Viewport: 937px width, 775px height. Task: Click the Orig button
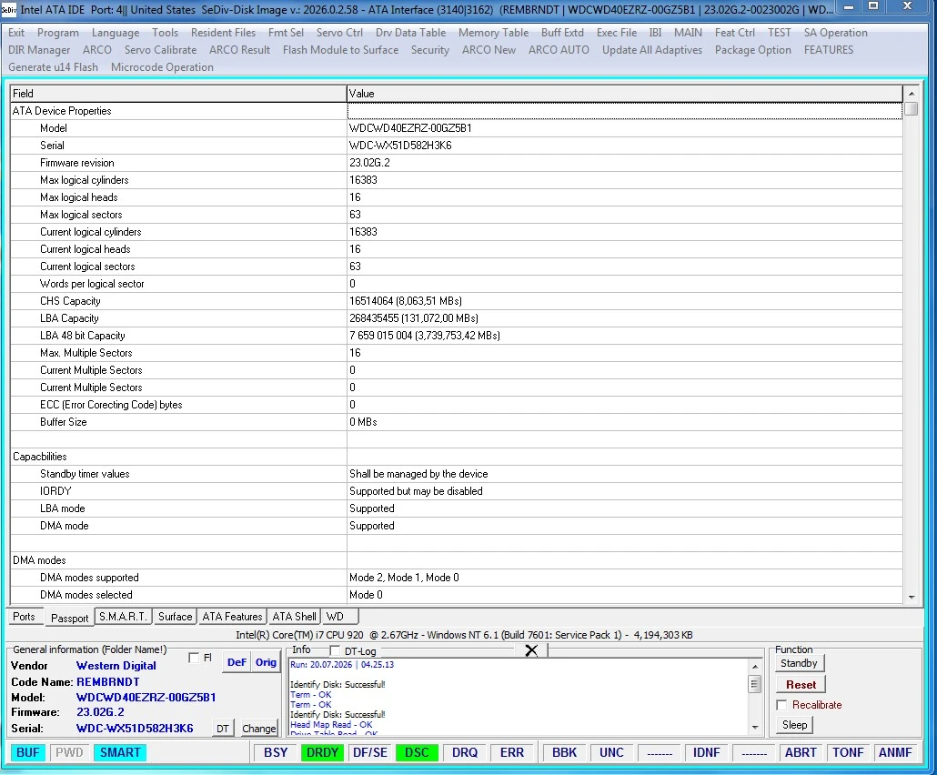266,662
